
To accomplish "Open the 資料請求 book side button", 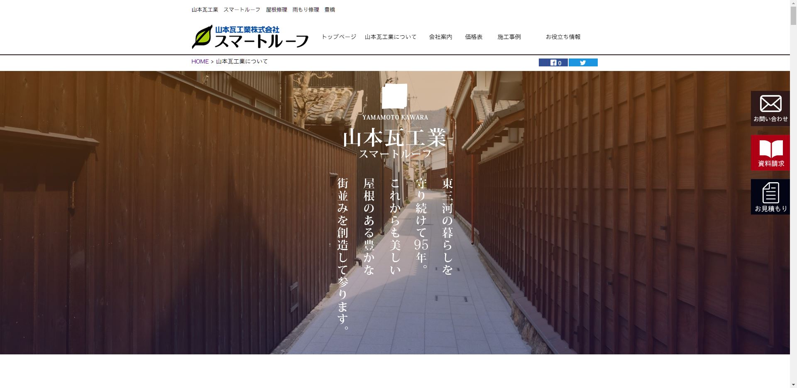I will tap(770, 153).
